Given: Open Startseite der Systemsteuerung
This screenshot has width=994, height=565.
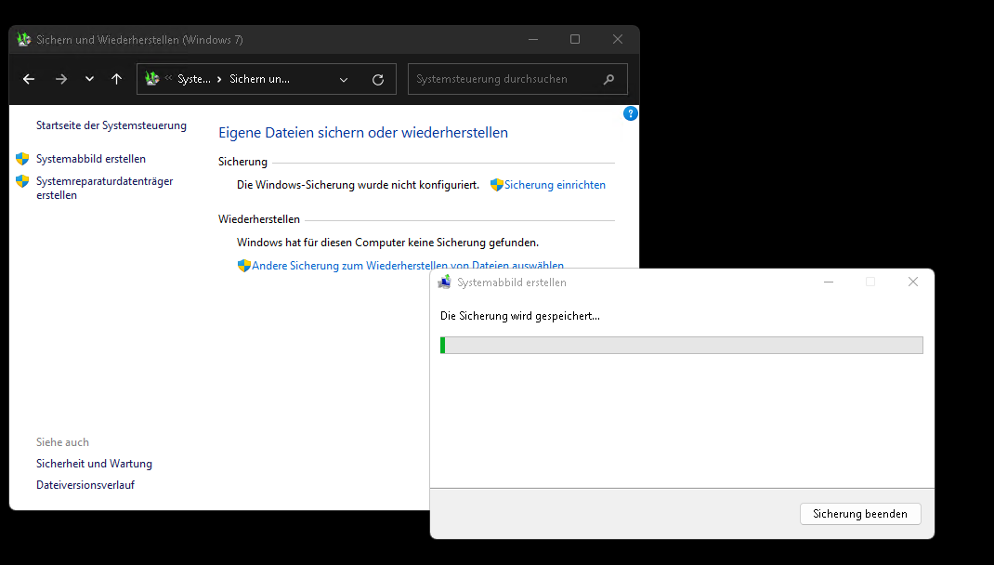Looking at the screenshot, I should click(111, 125).
